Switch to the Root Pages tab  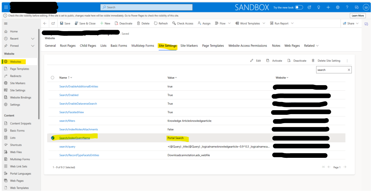(x=68, y=46)
